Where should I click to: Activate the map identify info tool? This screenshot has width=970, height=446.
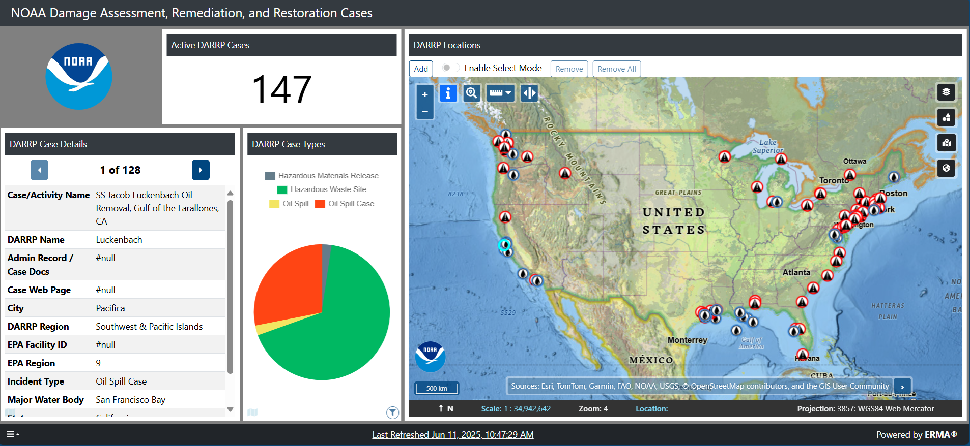point(448,93)
